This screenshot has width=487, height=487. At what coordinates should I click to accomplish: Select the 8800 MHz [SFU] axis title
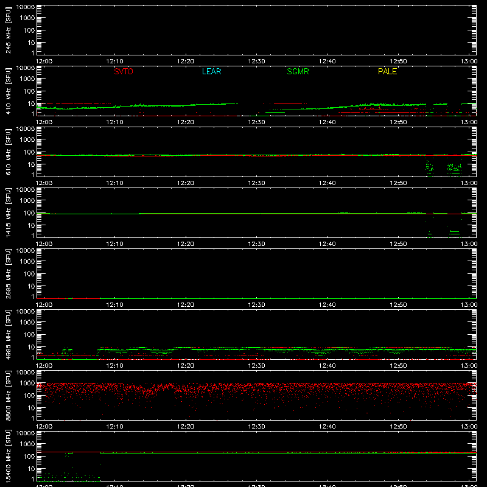(8, 395)
